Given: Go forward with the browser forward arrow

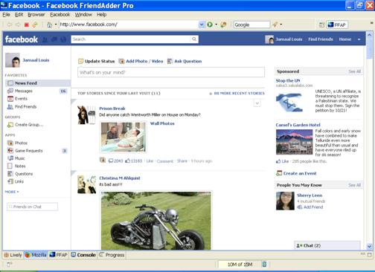Looking at the screenshot, I should (x=18, y=25).
